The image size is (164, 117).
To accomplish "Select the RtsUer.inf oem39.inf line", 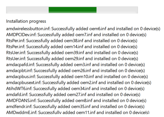I will pyautogui.click(x=72, y=53).
